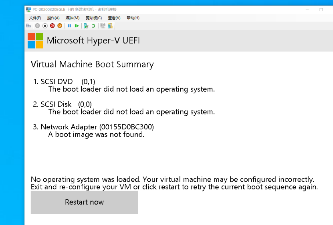Open the 剪贴板(C) menu
This screenshot has height=225, width=333.
pyautogui.click(x=94, y=18)
